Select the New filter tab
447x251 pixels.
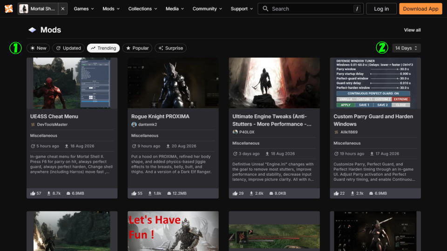[x=38, y=48]
